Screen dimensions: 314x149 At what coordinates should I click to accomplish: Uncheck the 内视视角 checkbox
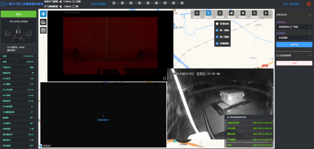pyautogui.click(x=217, y=43)
